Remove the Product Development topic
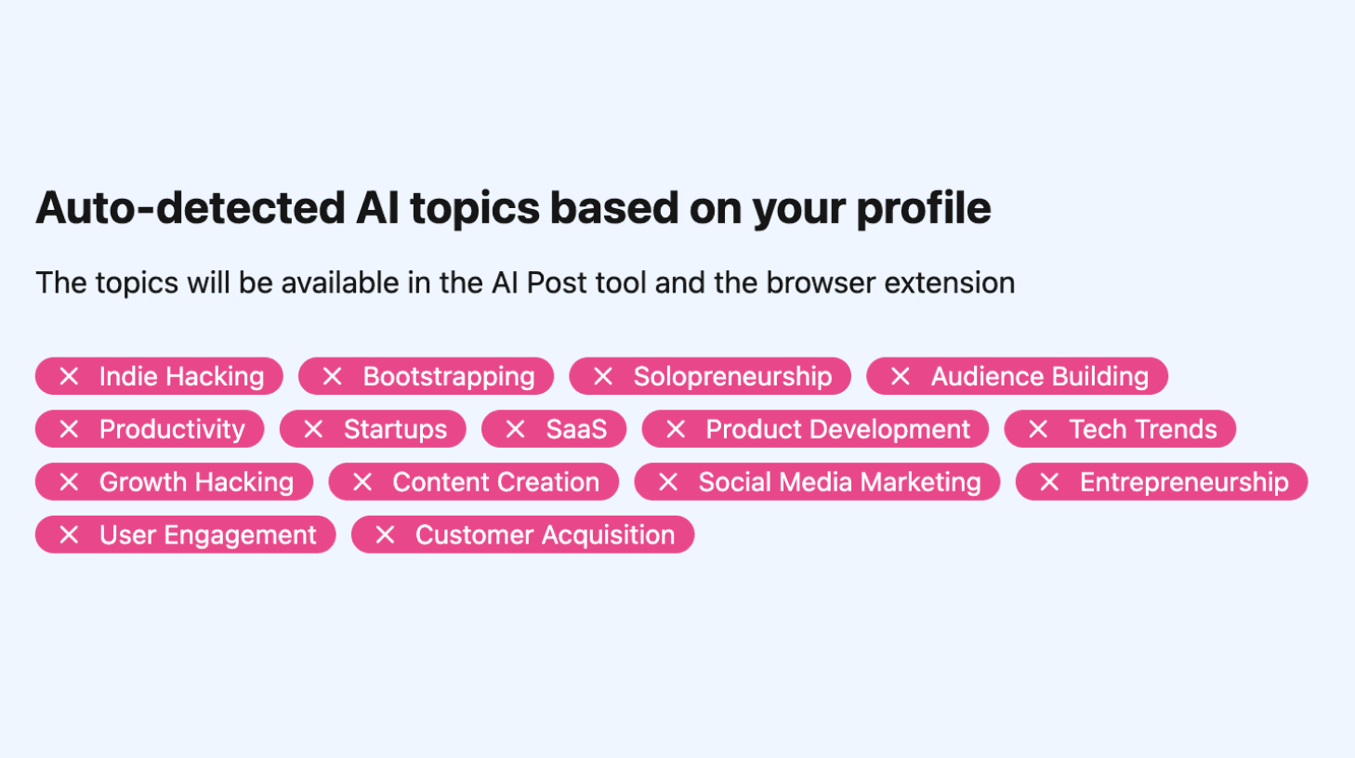The width and height of the screenshot is (1355, 758). tap(675, 429)
